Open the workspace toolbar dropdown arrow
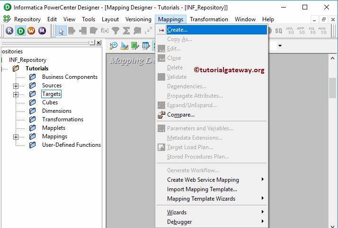This screenshot has height=228, width=338. click(280, 46)
